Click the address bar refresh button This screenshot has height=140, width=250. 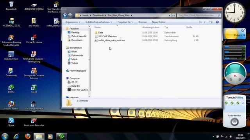tap(173, 16)
